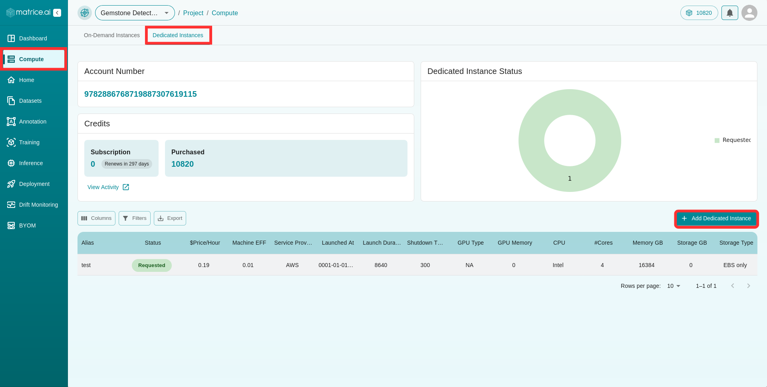Open the Gemstone Detect project dropdown

pyautogui.click(x=135, y=13)
